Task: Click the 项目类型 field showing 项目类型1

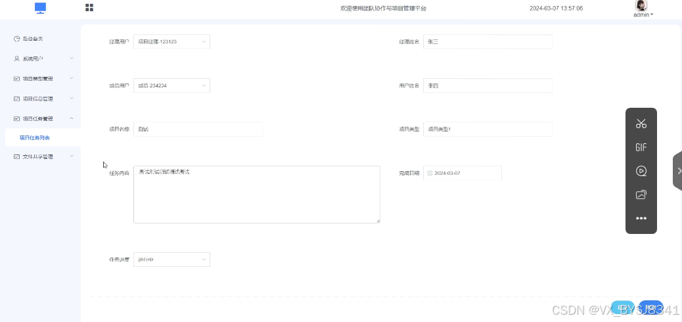Action: click(x=488, y=129)
